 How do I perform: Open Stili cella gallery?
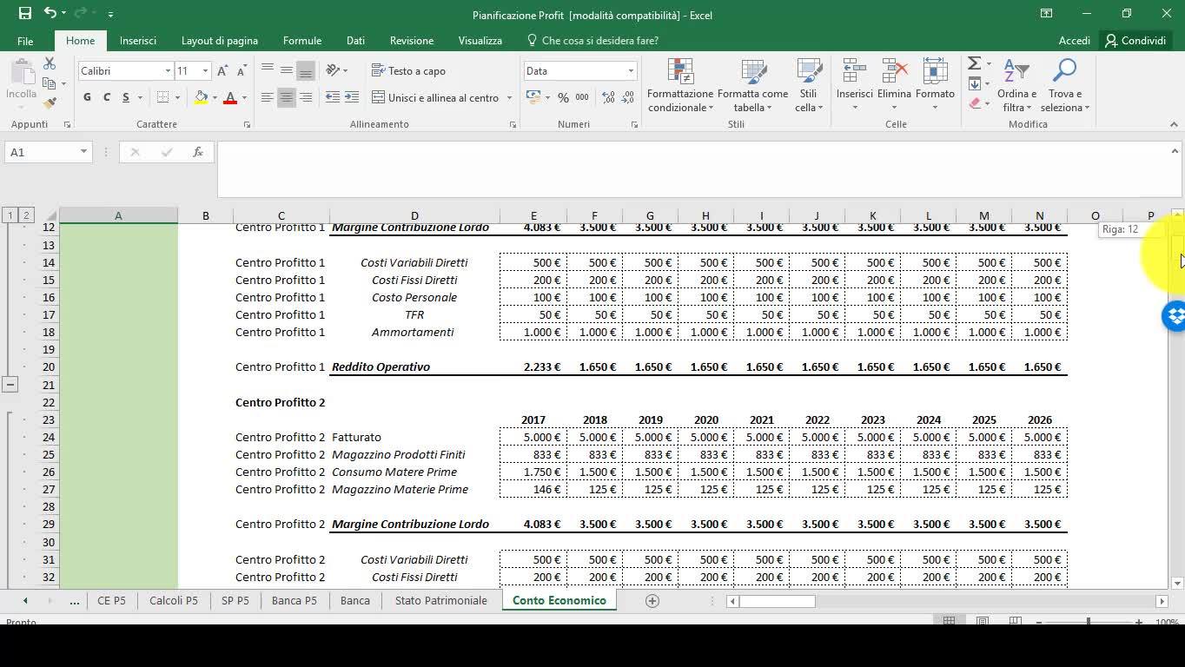point(809,85)
